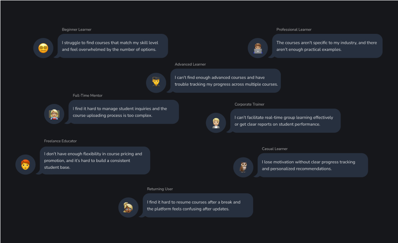Click the Returning User ponytail avatar
Viewport: 398px width, 243px height.
pyautogui.click(x=128, y=208)
